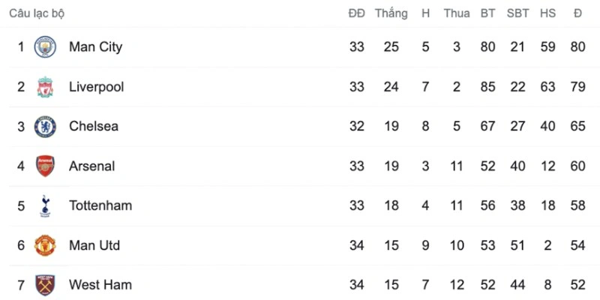Select the Arsenal team name

coord(91,166)
